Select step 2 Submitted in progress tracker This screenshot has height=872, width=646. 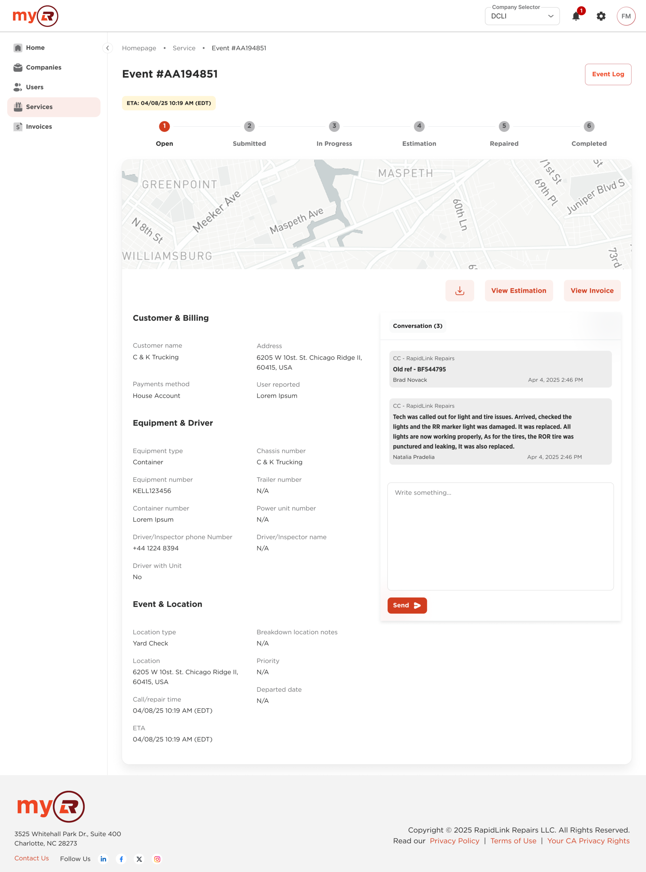click(249, 126)
